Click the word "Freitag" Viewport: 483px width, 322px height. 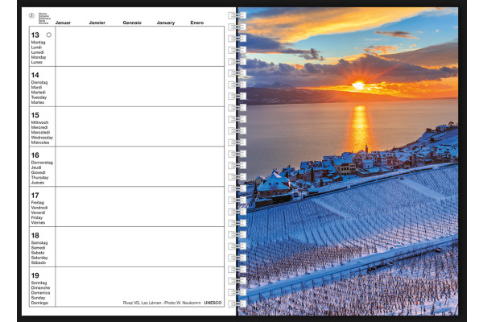click(x=38, y=203)
